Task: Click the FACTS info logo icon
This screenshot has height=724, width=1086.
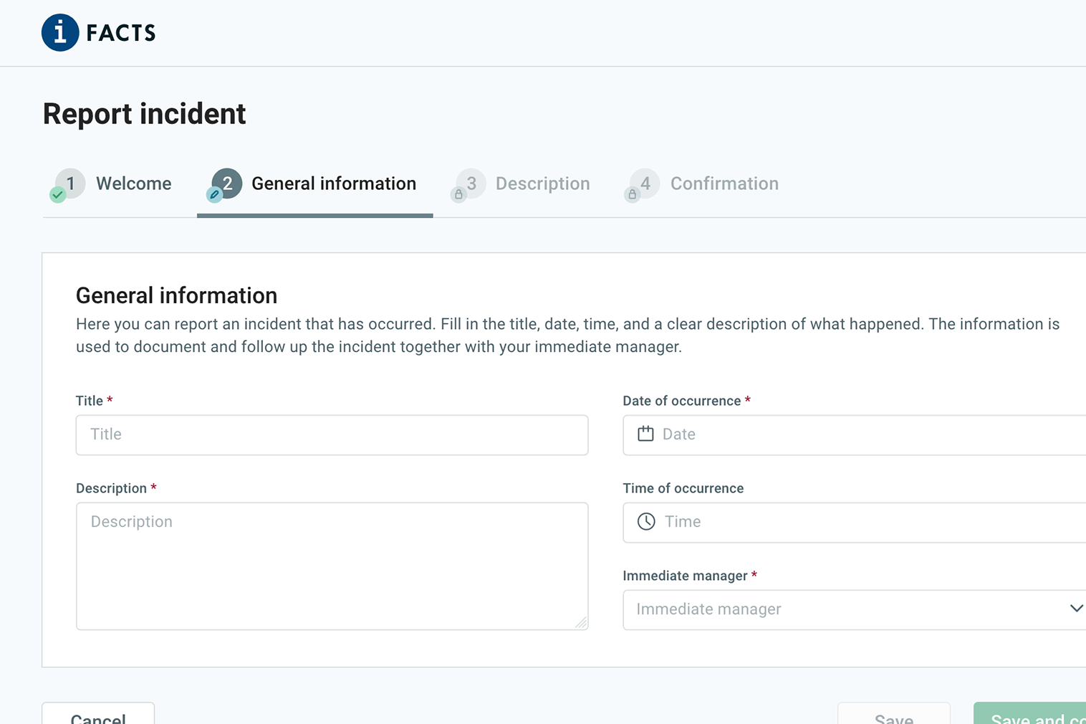Action: [60, 32]
